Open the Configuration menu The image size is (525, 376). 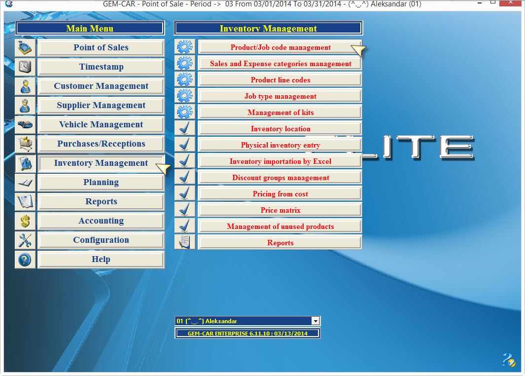[101, 240]
